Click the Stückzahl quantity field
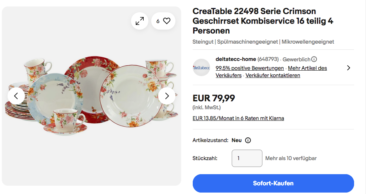Image resolution: width=366 pixels, height=194 pixels. [247, 158]
